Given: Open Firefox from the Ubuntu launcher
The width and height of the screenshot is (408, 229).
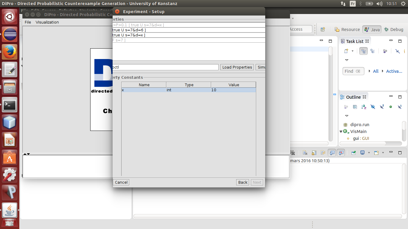Looking at the screenshot, I should point(10,52).
